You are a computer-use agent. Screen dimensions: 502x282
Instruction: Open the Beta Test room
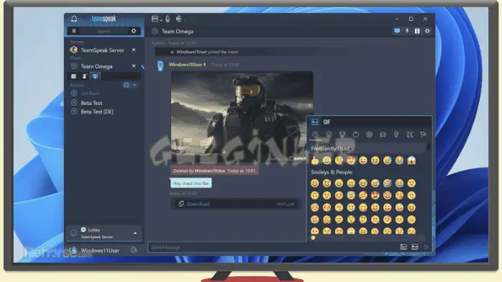(91, 103)
